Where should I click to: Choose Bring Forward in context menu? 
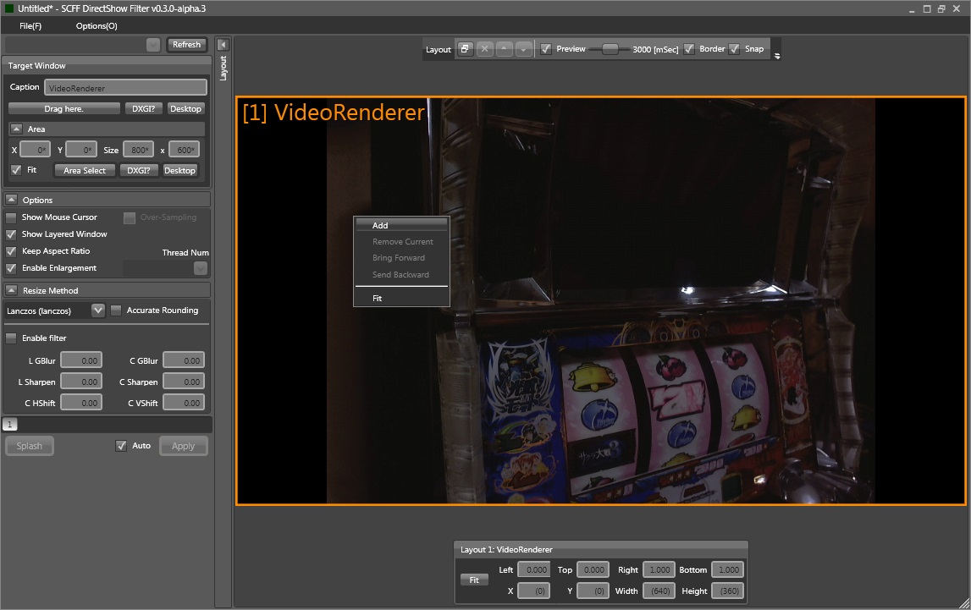click(x=401, y=258)
